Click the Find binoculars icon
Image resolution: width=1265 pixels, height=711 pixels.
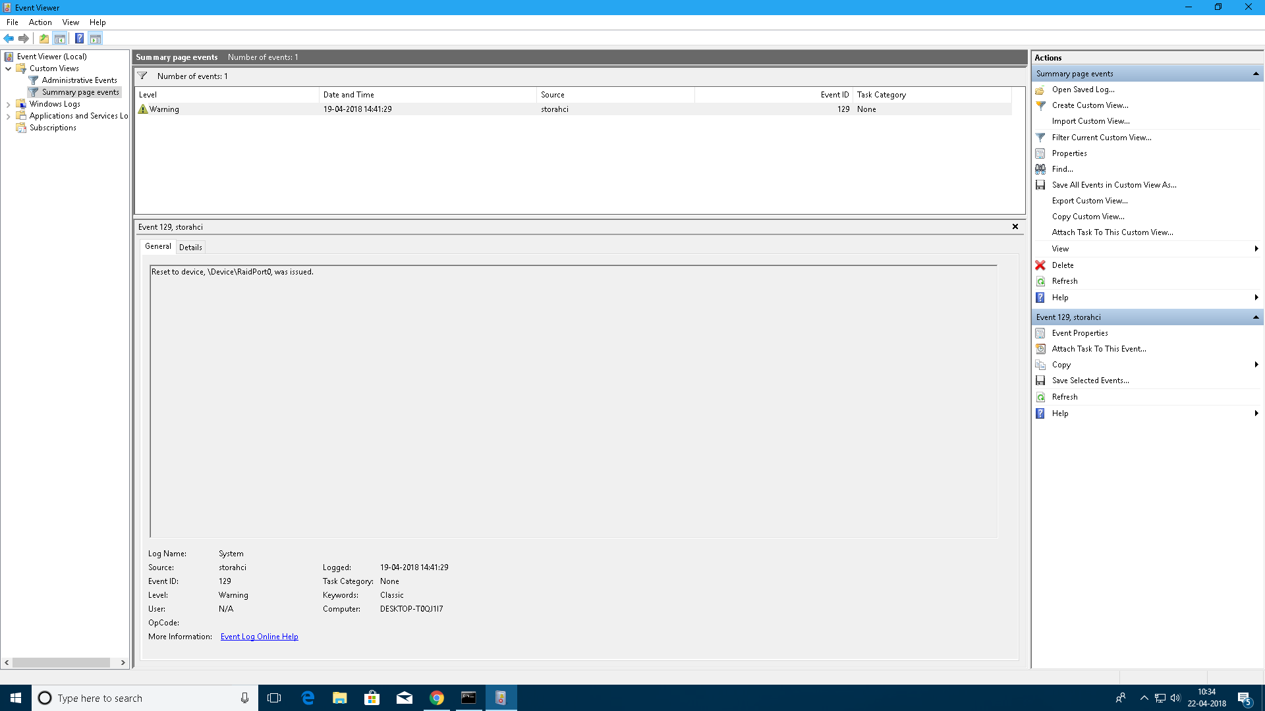click(1040, 169)
